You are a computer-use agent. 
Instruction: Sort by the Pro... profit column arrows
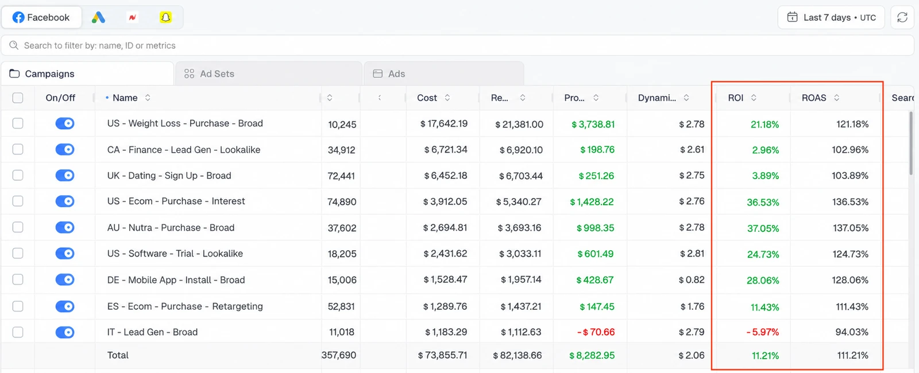596,98
